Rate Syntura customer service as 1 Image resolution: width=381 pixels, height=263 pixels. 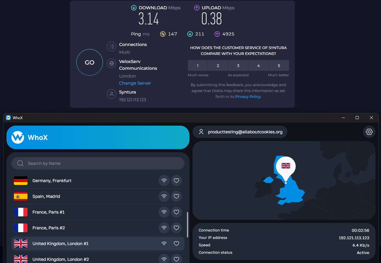point(198,65)
